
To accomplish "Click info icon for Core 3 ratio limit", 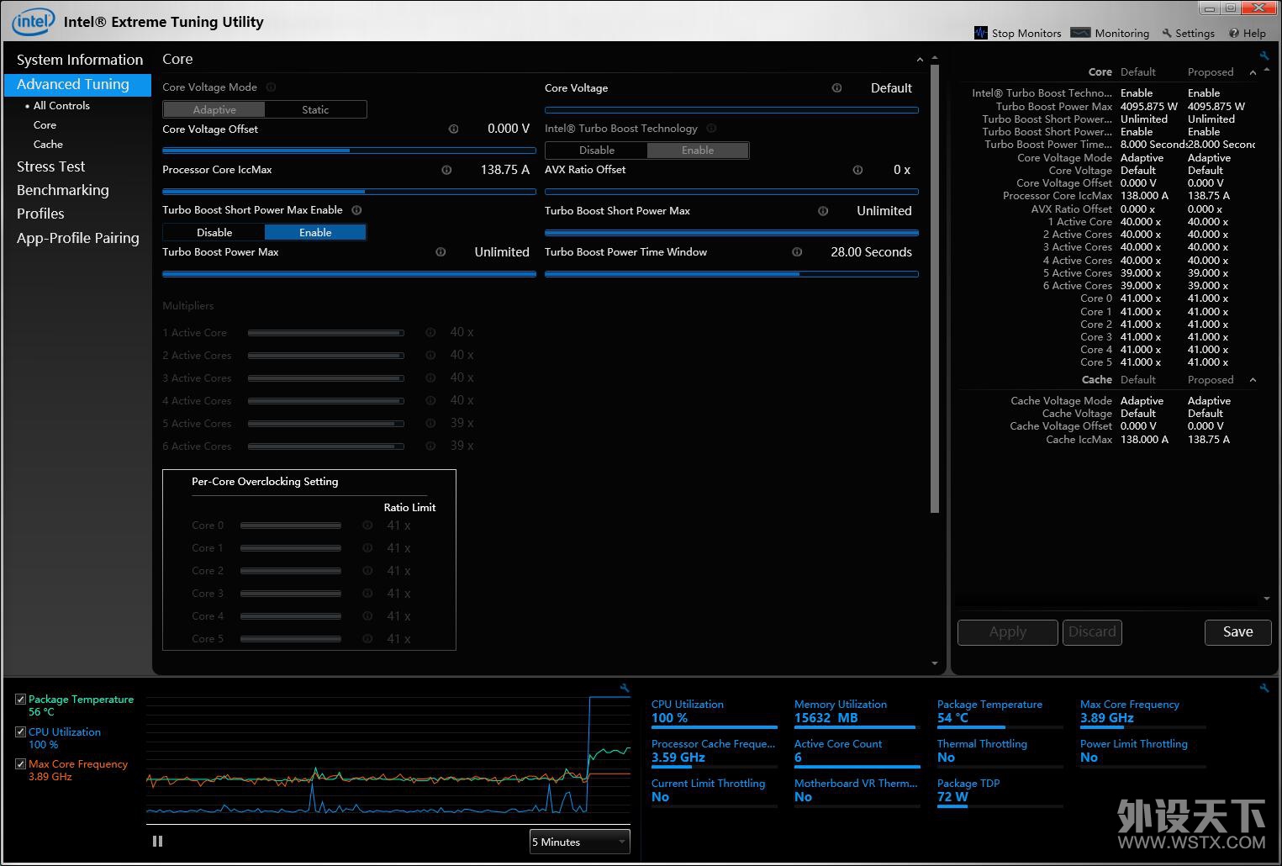I will click(x=367, y=593).
